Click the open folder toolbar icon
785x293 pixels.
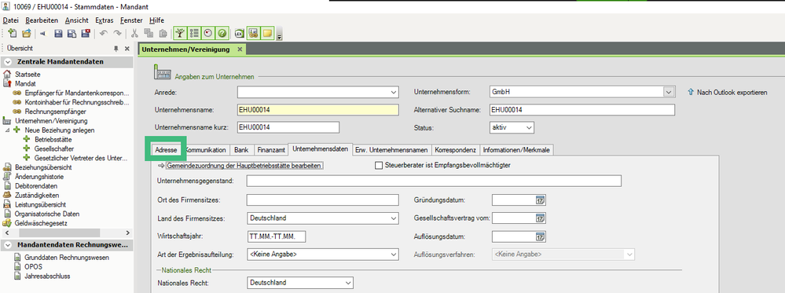26,34
